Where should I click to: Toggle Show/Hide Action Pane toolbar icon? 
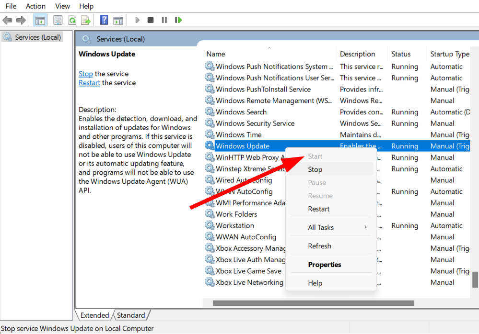(x=118, y=21)
